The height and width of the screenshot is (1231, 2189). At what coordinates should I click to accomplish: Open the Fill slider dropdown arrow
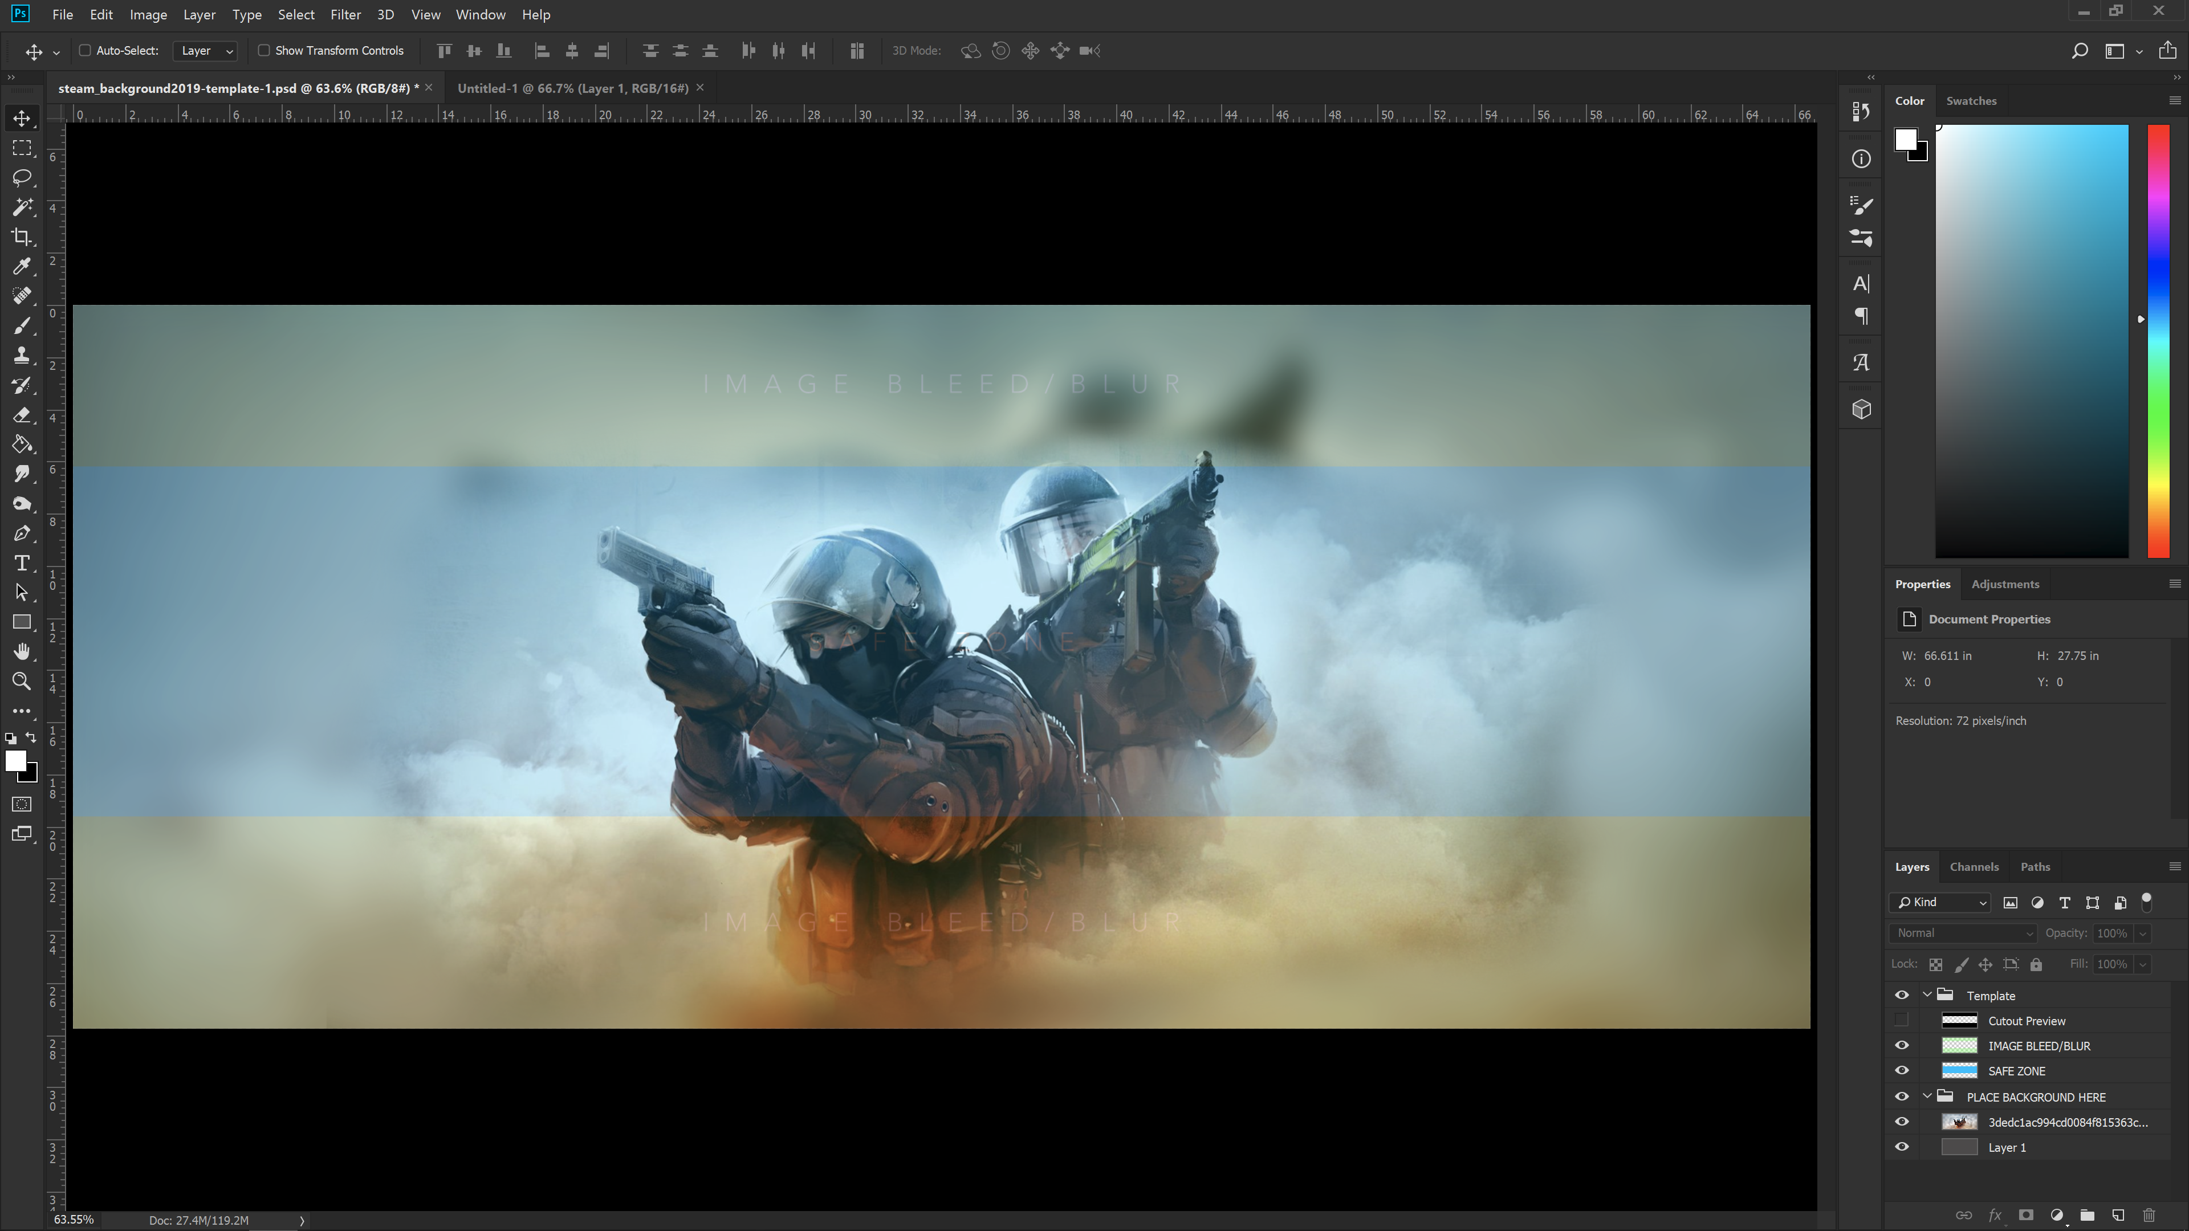point(2143,964)
